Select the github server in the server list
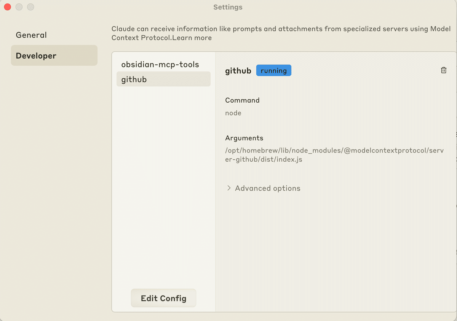457x321 pixels. [163, 79]
